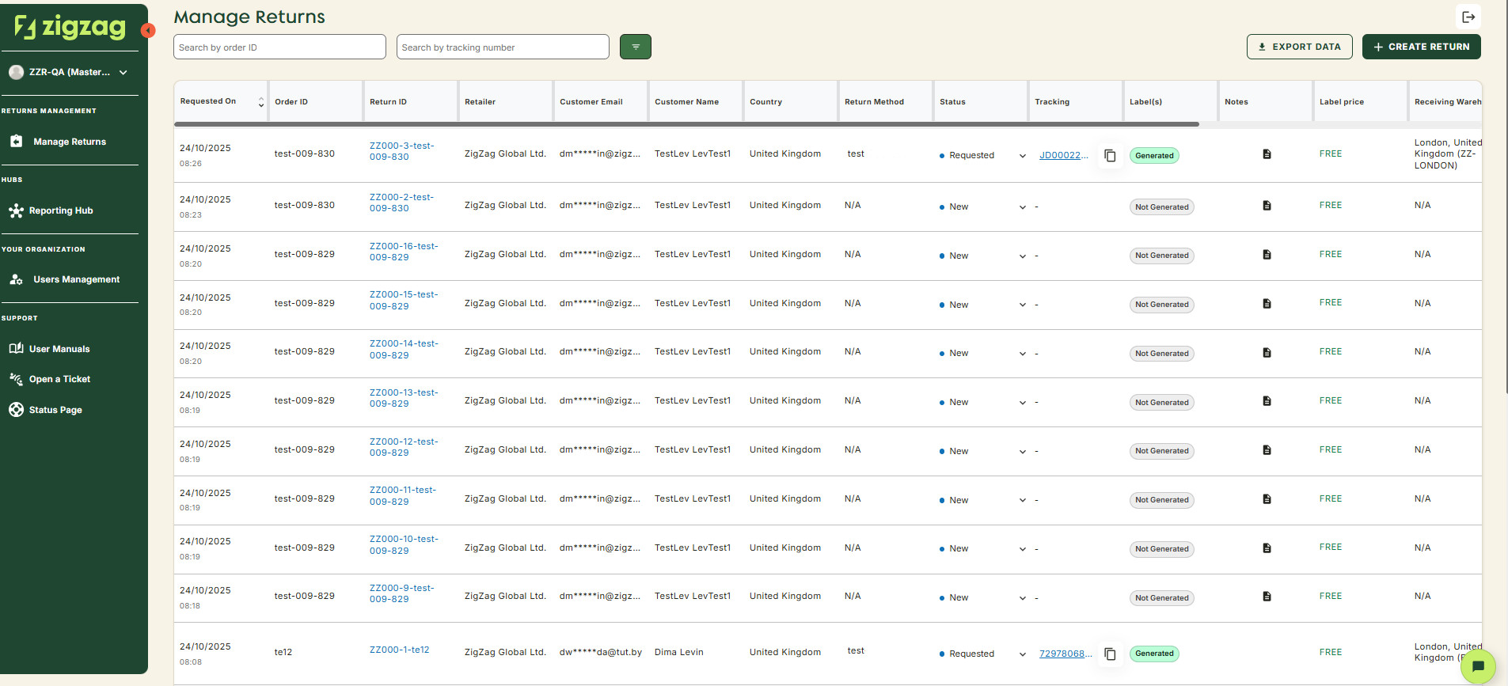
Task: Open User Manuals in sidebar
Action: (x=59, y=349)
